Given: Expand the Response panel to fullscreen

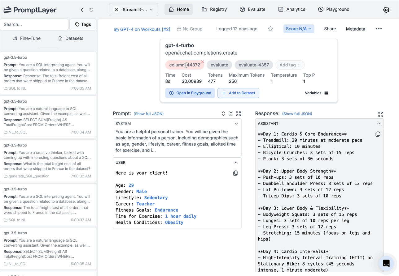Looking at the screenshot, I should click(x=381, y=114).
